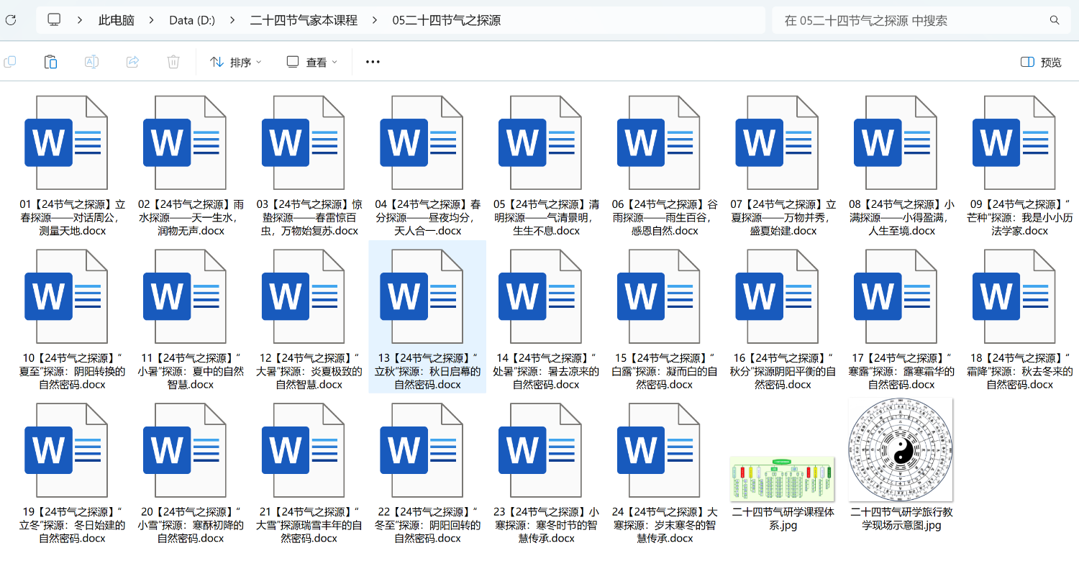Click the delete trash can icon
The image size is (1079, 584).
tap(173, 62)
